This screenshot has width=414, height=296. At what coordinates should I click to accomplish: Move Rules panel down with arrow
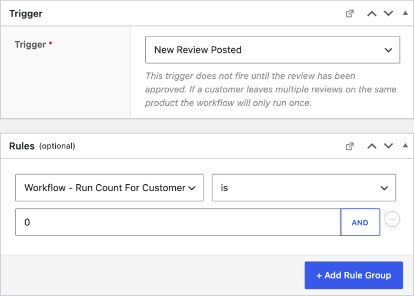[x=388, y=146]
